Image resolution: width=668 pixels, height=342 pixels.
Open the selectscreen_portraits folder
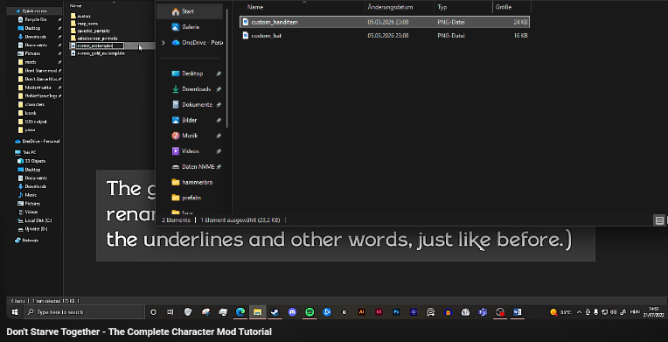coord(94,38)
